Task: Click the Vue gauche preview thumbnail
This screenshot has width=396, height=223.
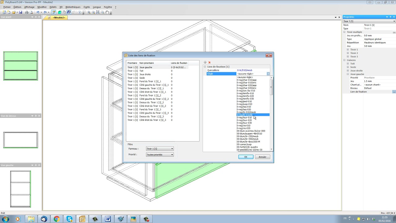Action: click(x=20, y=189)
